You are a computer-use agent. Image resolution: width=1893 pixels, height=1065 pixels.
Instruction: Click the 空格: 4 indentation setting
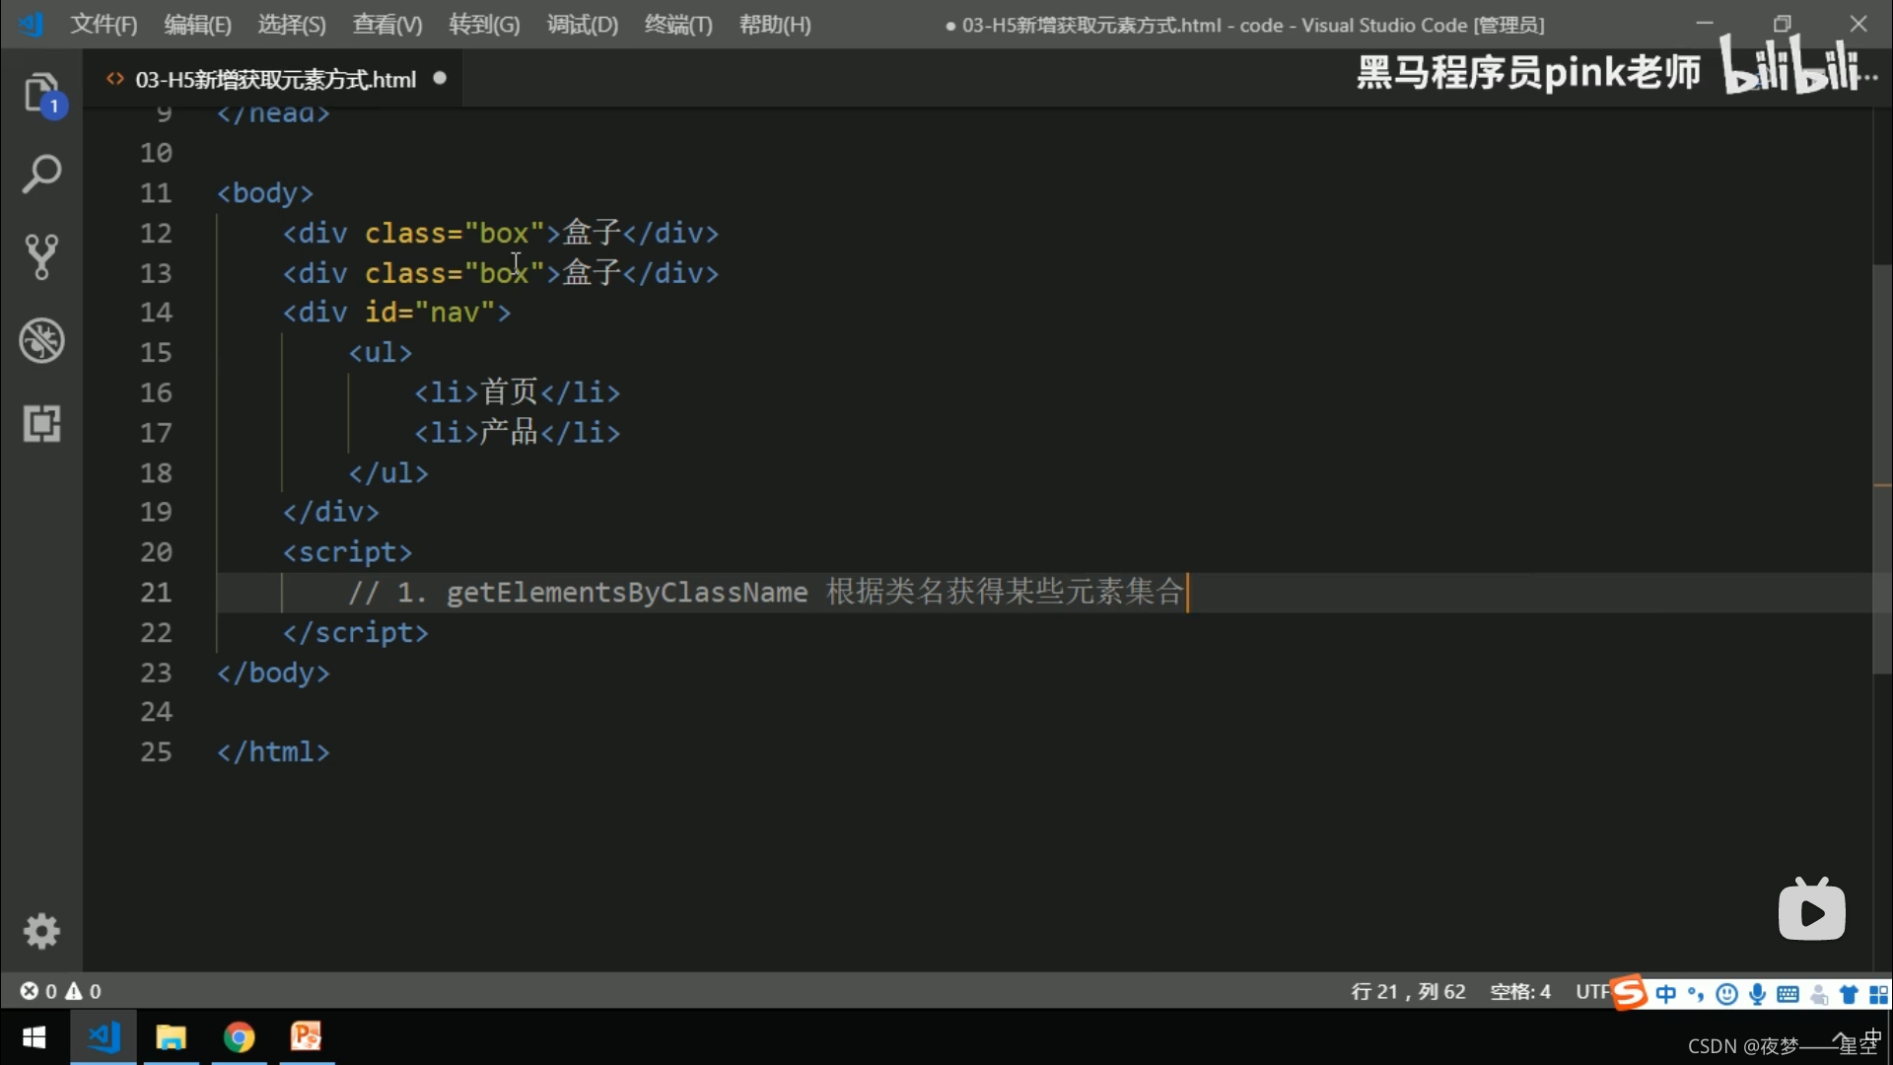[x=1520, y=991]
